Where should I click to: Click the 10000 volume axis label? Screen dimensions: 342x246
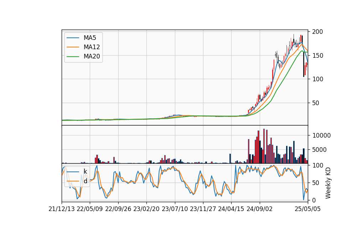[x=321, y=135]
